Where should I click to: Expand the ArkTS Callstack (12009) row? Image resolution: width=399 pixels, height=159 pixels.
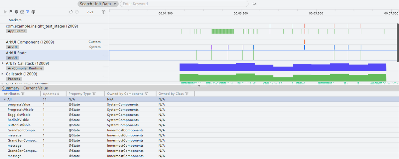[x=3, y=63]
